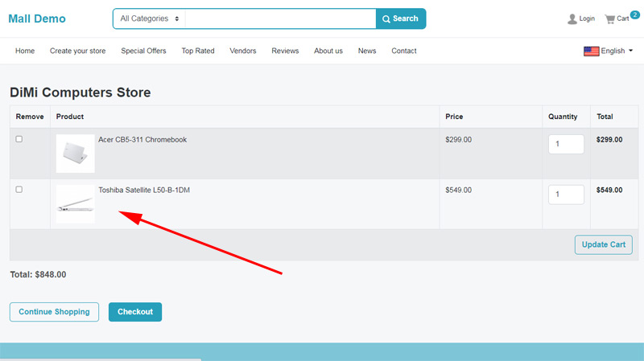Image resolution: width=644 pixels, height=361 pixels.
Task: Open the Vendors menu page
Action: pyautogui.click(x=242, y=51)
